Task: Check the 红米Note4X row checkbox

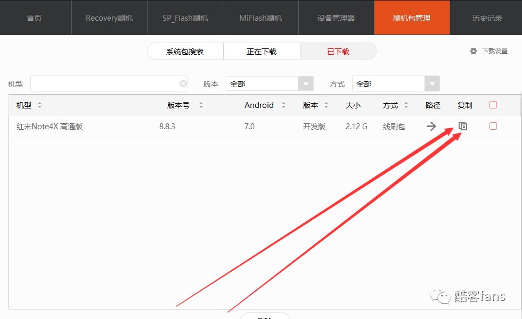Action: (x=493, y=126)
